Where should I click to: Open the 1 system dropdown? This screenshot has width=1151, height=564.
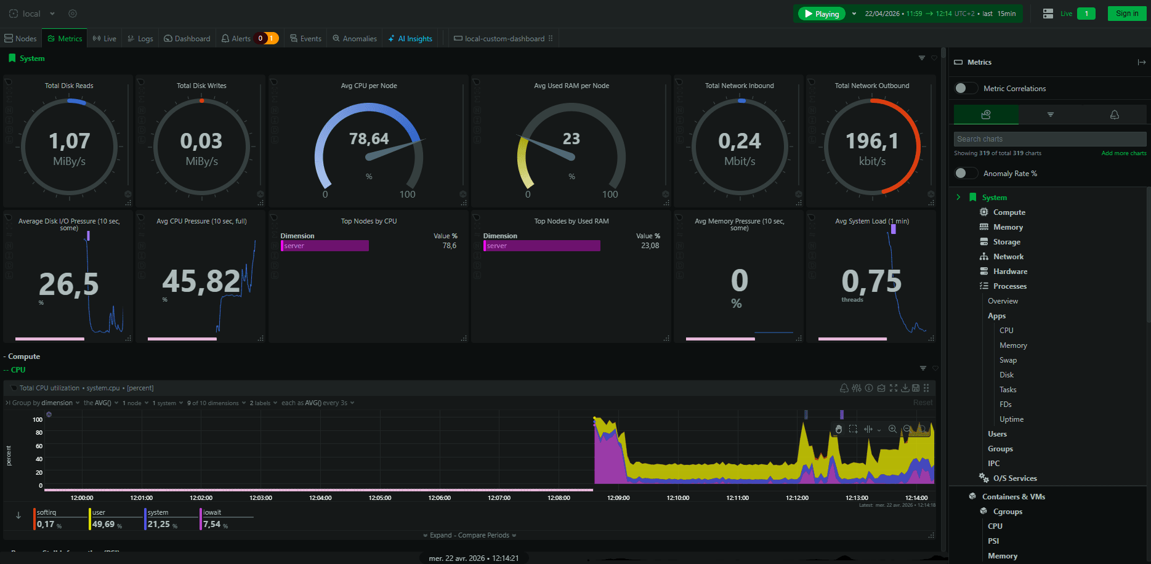pyautogui.click(x=168, y=403)
